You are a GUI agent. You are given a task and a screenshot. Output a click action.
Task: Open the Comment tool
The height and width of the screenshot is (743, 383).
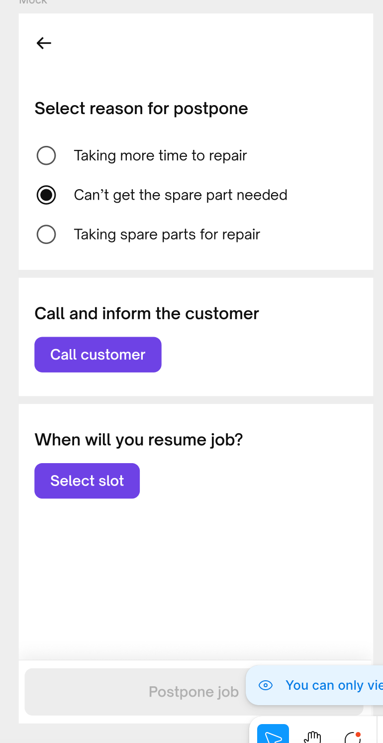352,738
